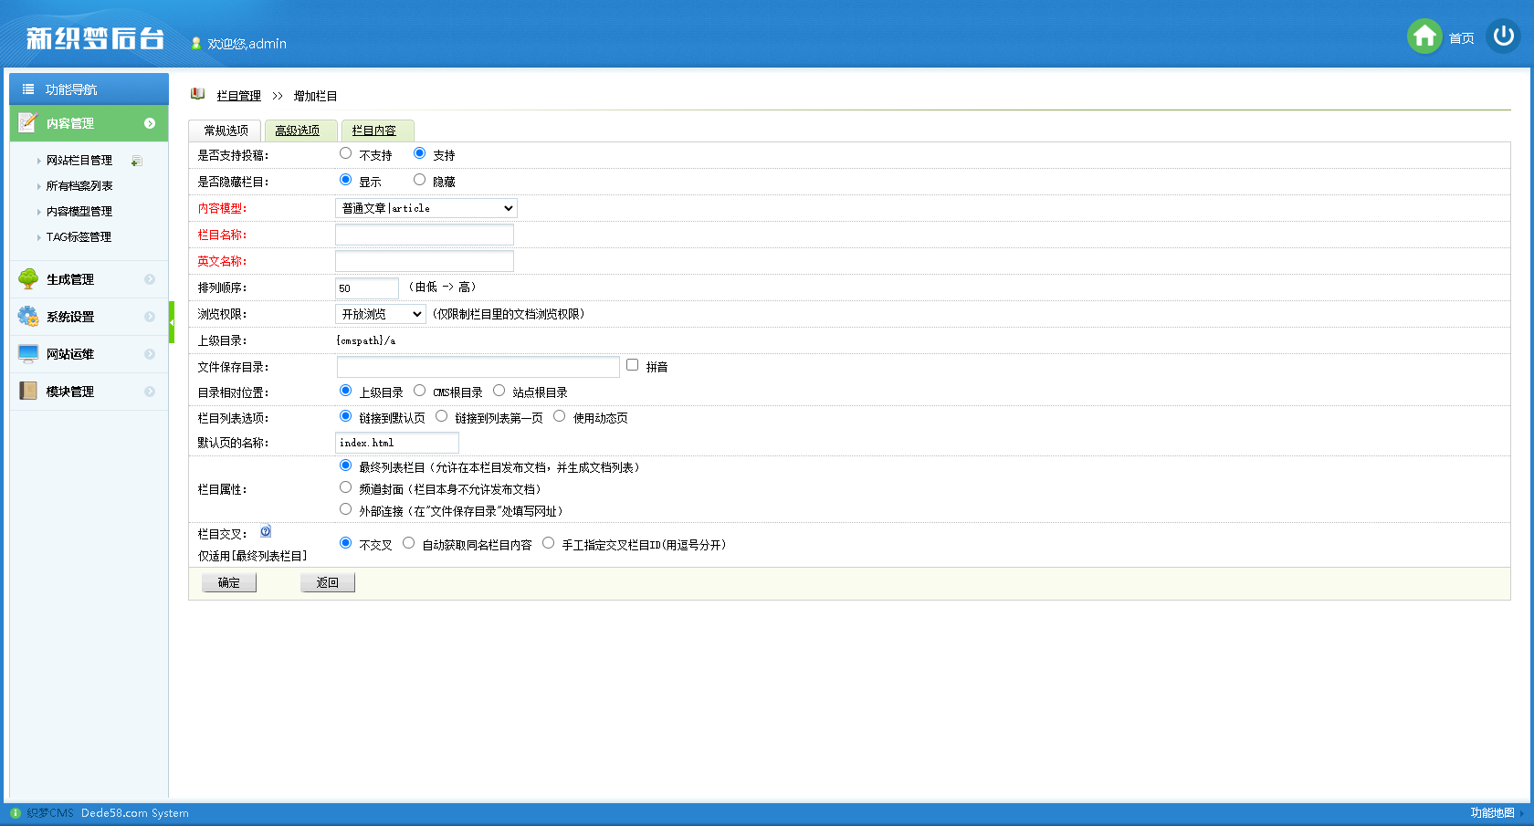1534x826 pixels.
Task: Open the 浏览权限 dropdown
Action: (381, 314)
